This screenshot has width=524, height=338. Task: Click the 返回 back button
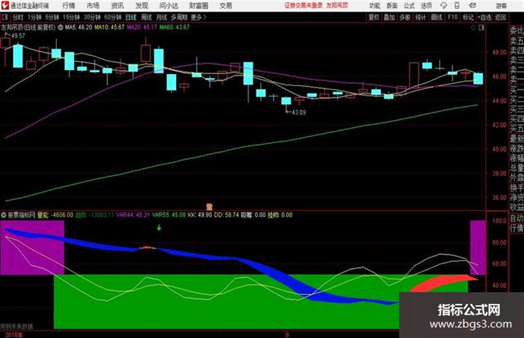click(500, 17)
